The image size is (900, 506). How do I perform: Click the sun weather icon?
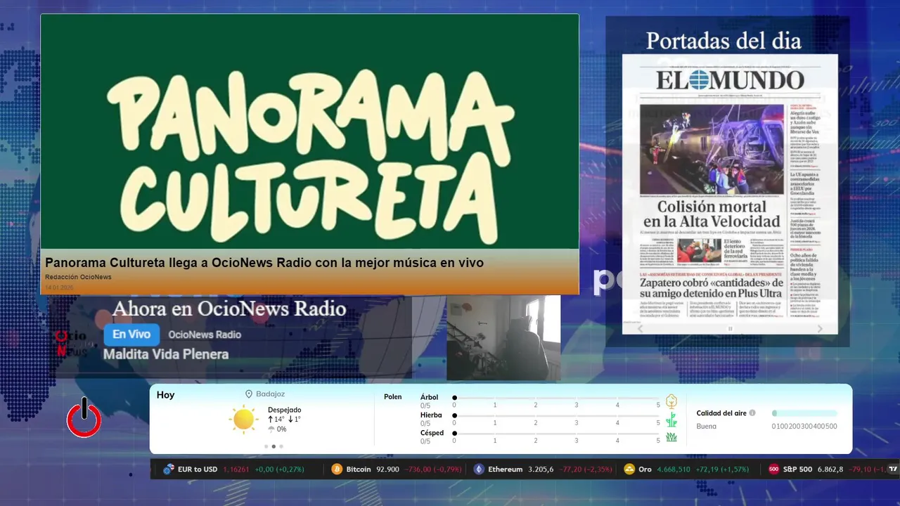point(244,419)
